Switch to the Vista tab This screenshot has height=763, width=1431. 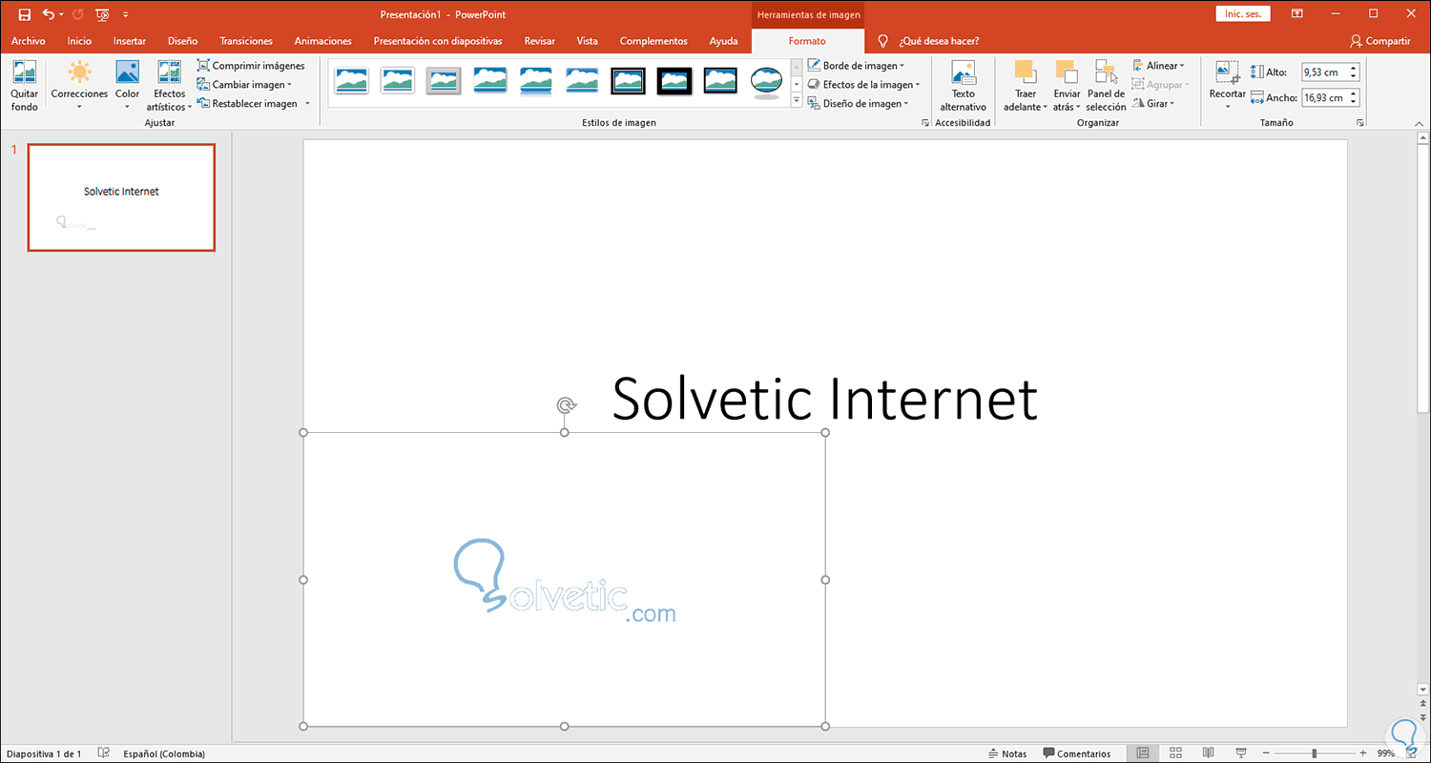588,41
